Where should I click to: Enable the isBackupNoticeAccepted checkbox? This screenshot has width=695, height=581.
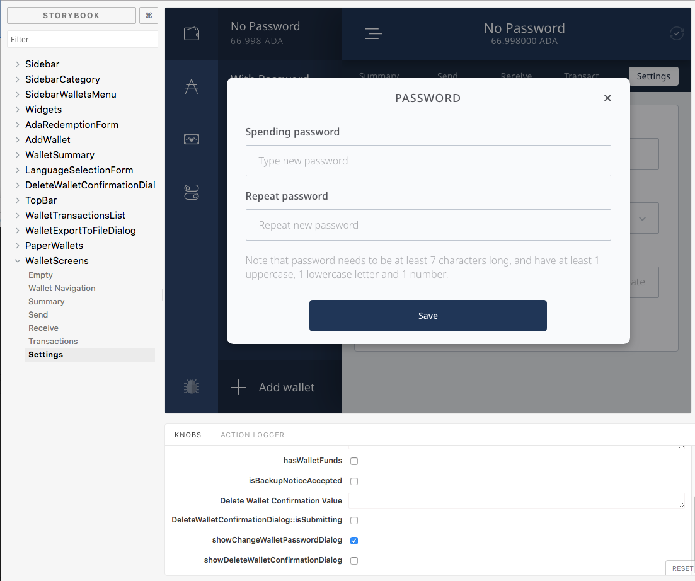click(x=354, y=481)
